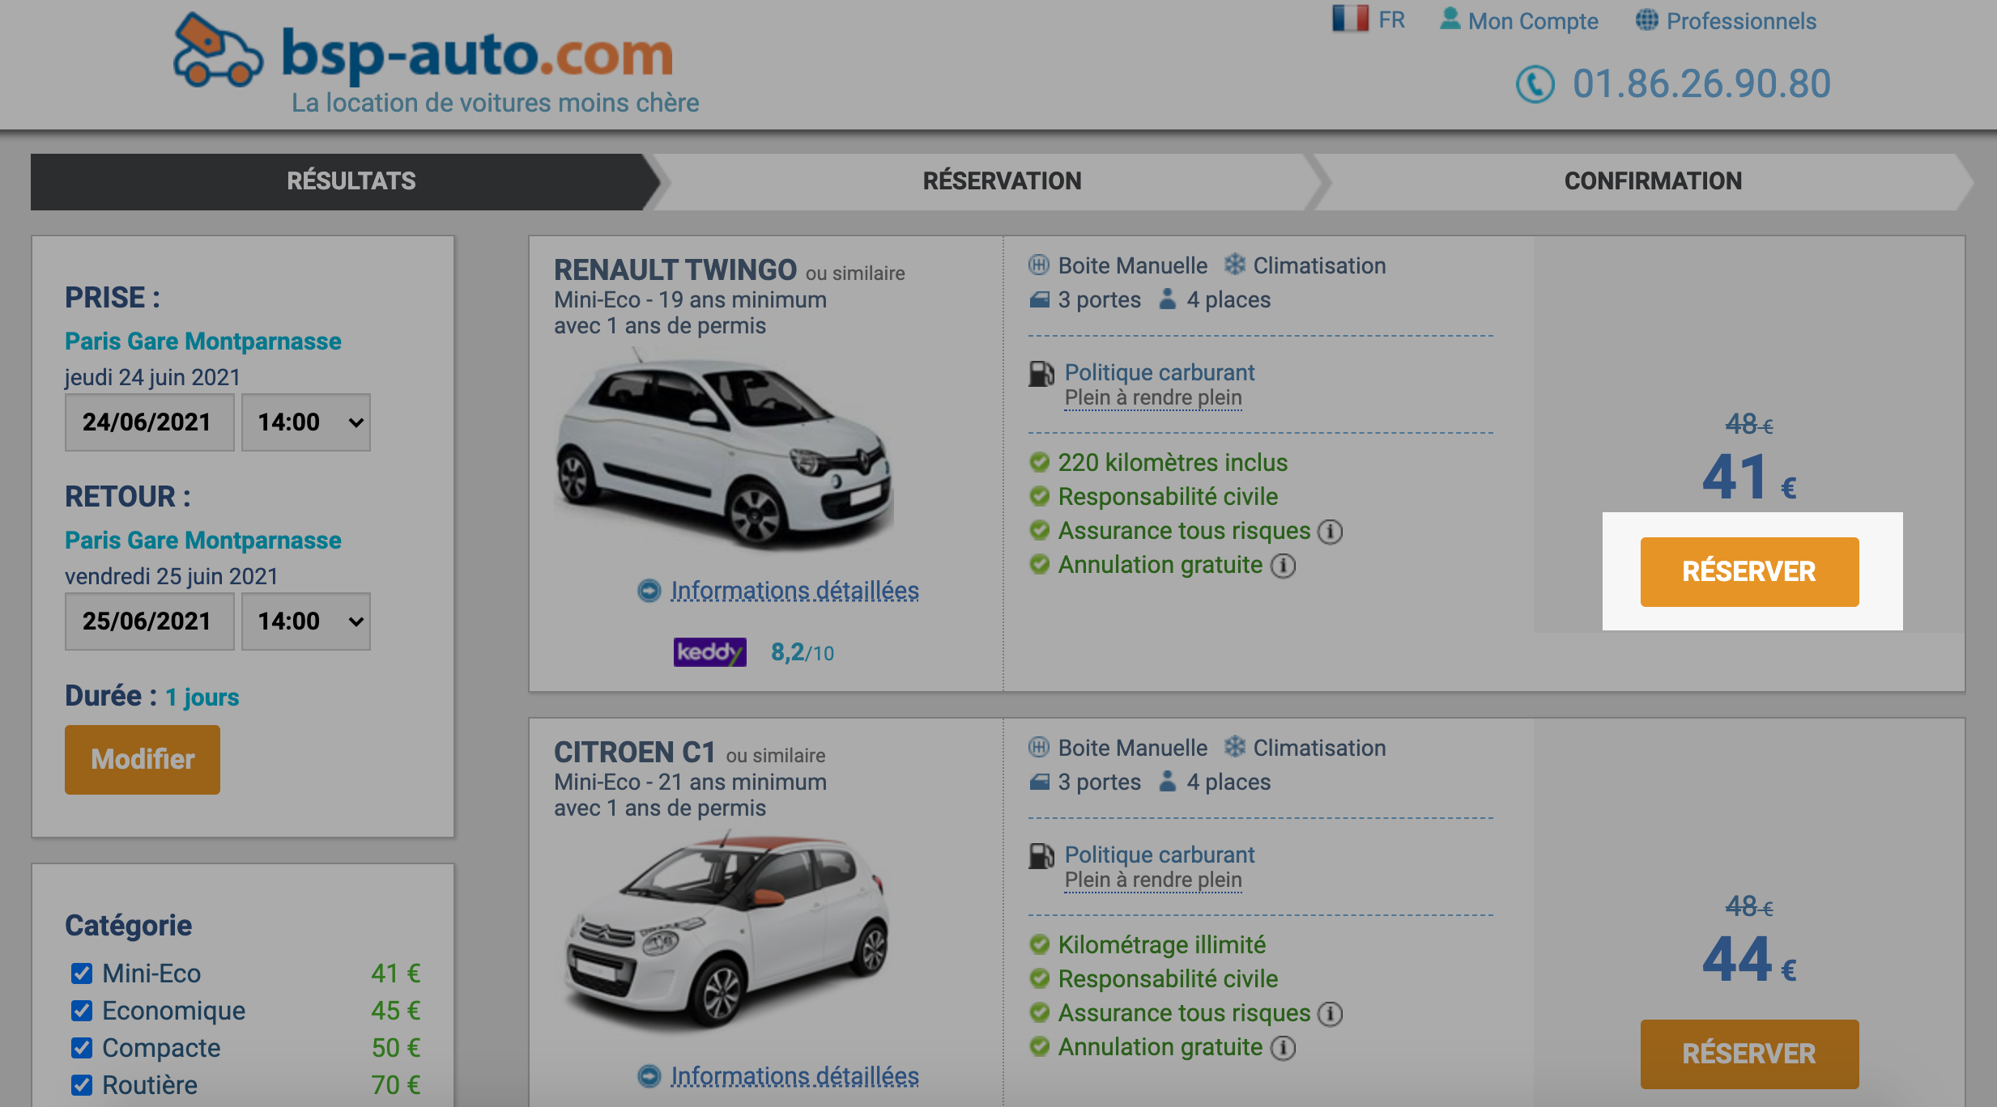Uncheck the Economique category checkbox
The height and width of the screenshot is (1107, 1997).
pyautogui.click(x=82, y=1011)
